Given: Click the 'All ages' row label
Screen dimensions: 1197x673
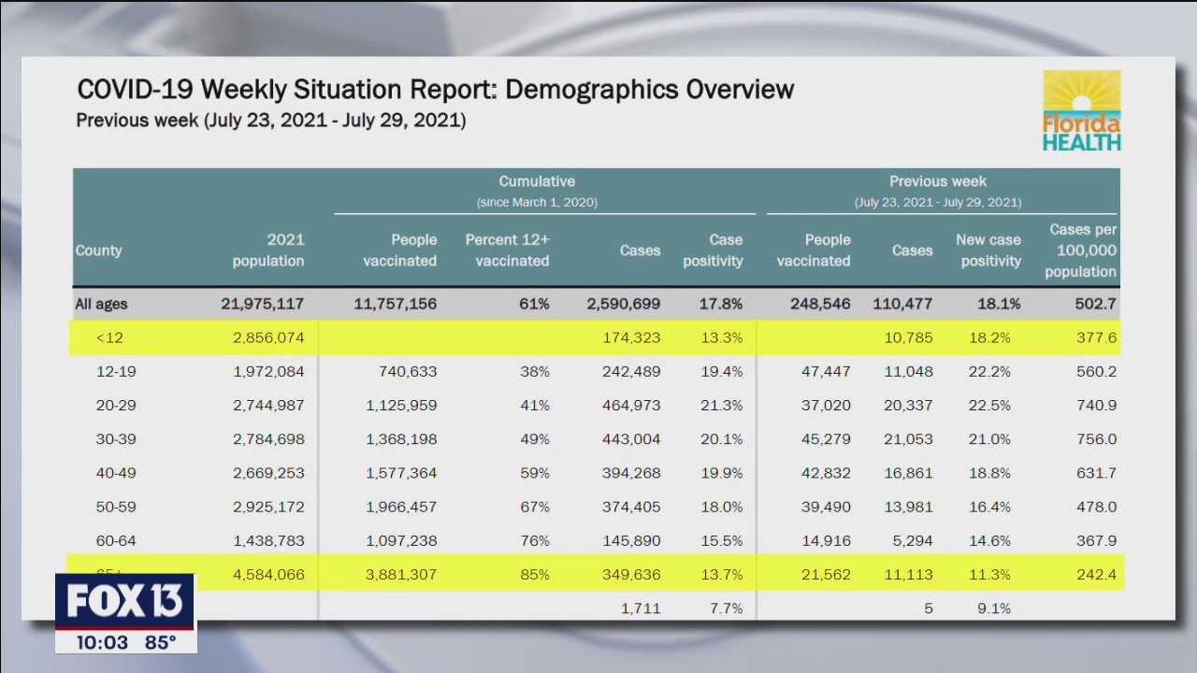Looking at the screenshot, I should click(x=101, y=304).
